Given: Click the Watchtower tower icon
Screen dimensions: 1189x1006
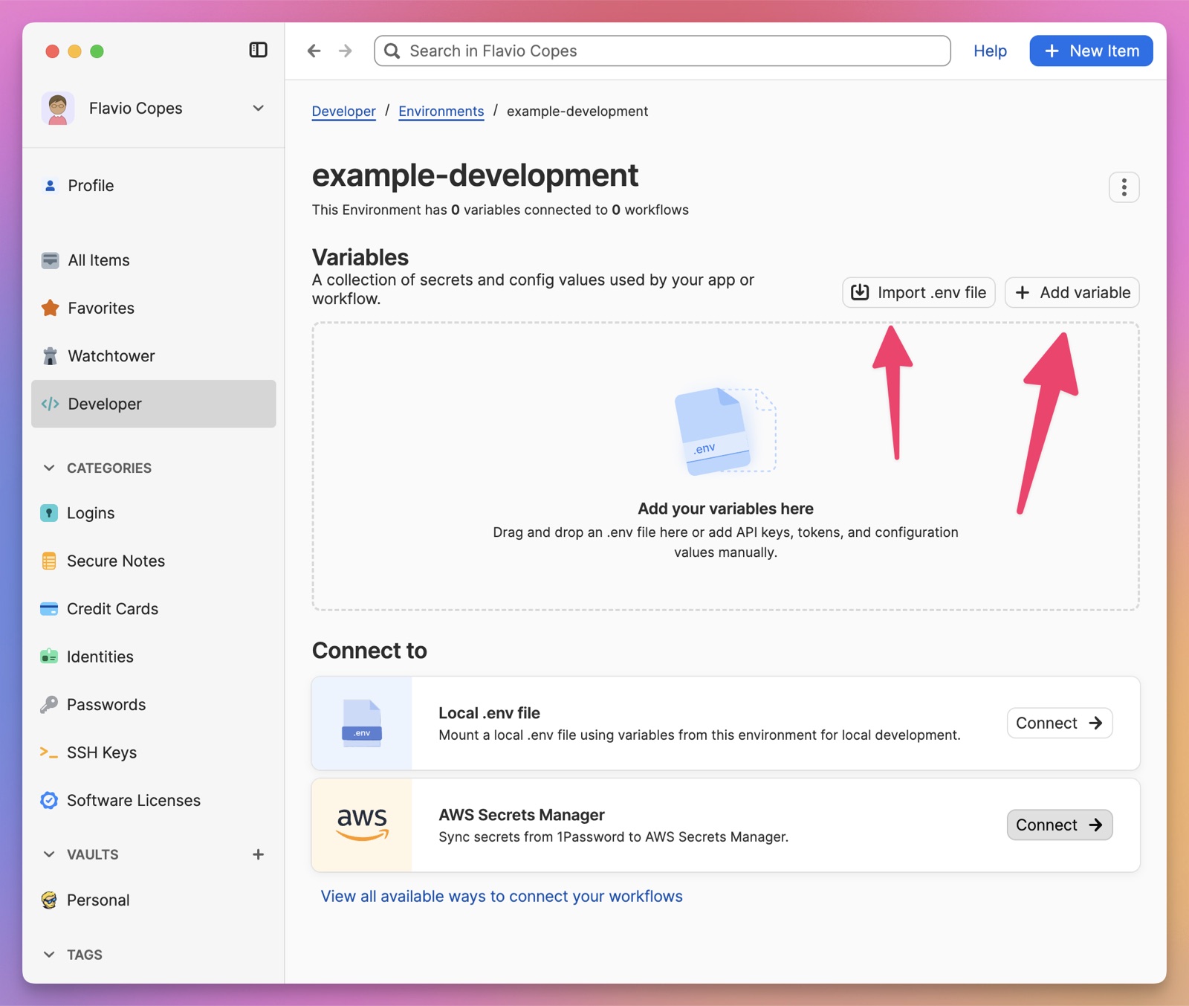Looking at the screenshot, I should pos(50,356).
